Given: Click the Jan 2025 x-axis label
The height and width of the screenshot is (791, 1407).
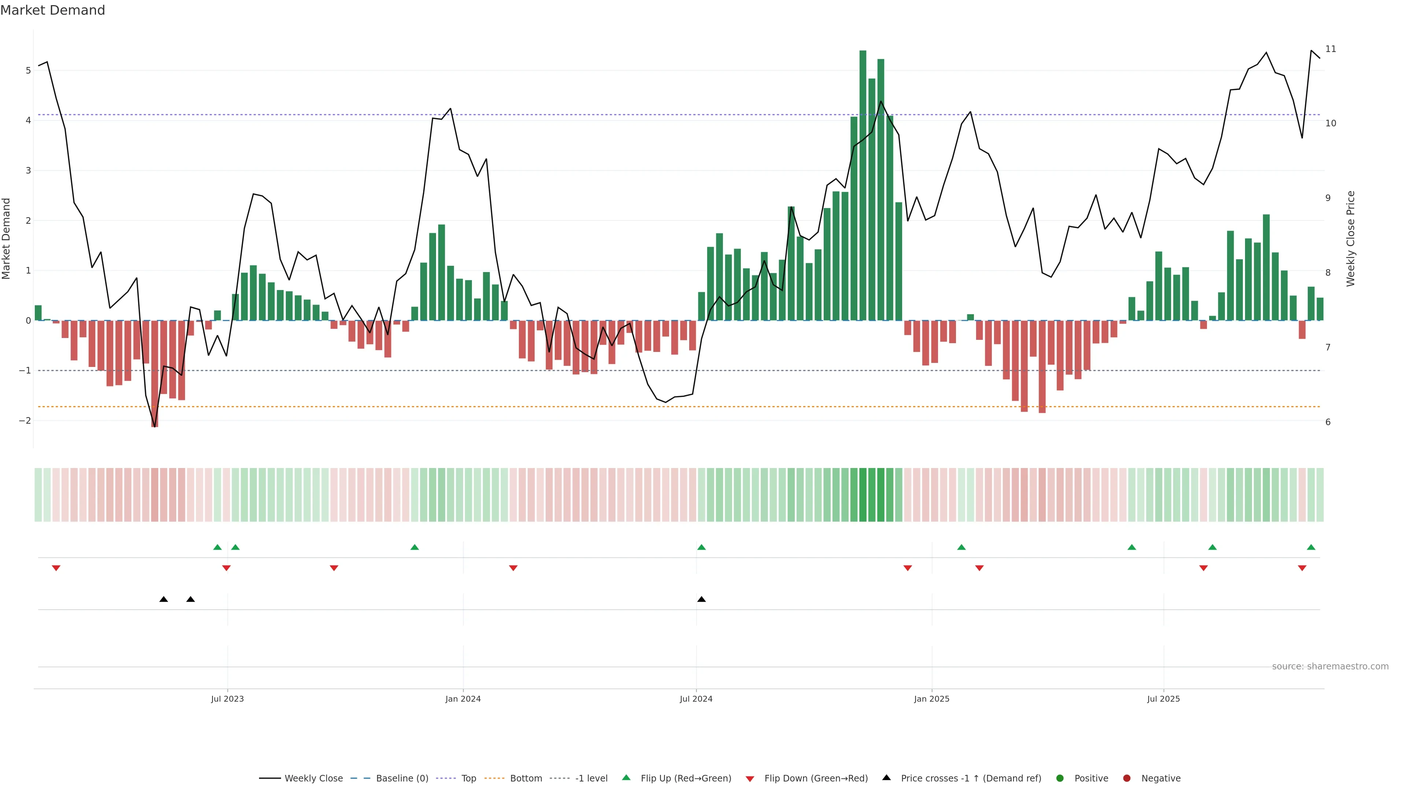Looking at the screenshot, I should pos(931,699).
